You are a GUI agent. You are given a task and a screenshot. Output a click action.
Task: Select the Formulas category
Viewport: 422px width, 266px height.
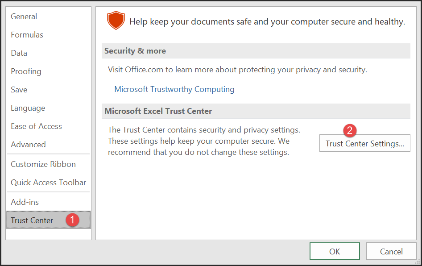coord(49,35)
